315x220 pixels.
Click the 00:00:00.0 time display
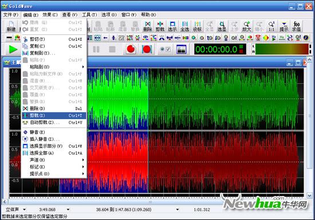click(x=220, y=49)
